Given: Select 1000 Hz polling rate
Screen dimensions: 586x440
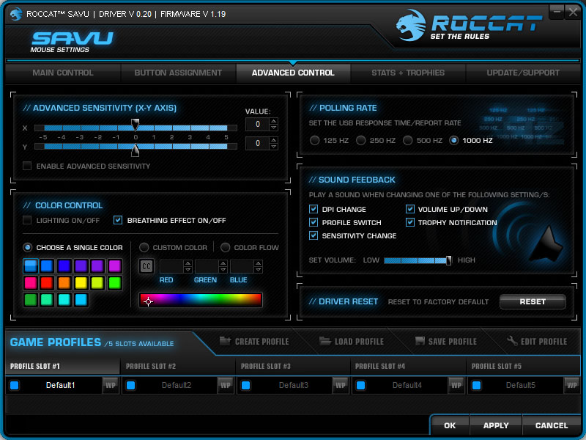Looking at the screenshot, I should click(453, 140).
